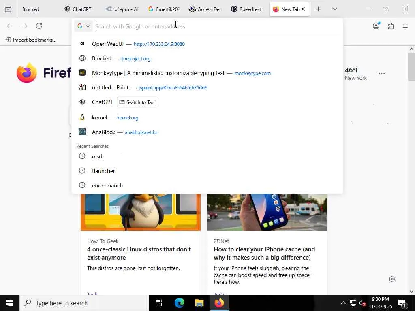Select recent search endermanch
Image resolution: width=415 pixels, height=311 pixels.
[x=207, y=185]
